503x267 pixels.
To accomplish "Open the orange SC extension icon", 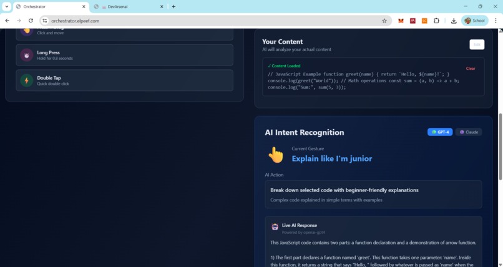I will tap(424, 21).
